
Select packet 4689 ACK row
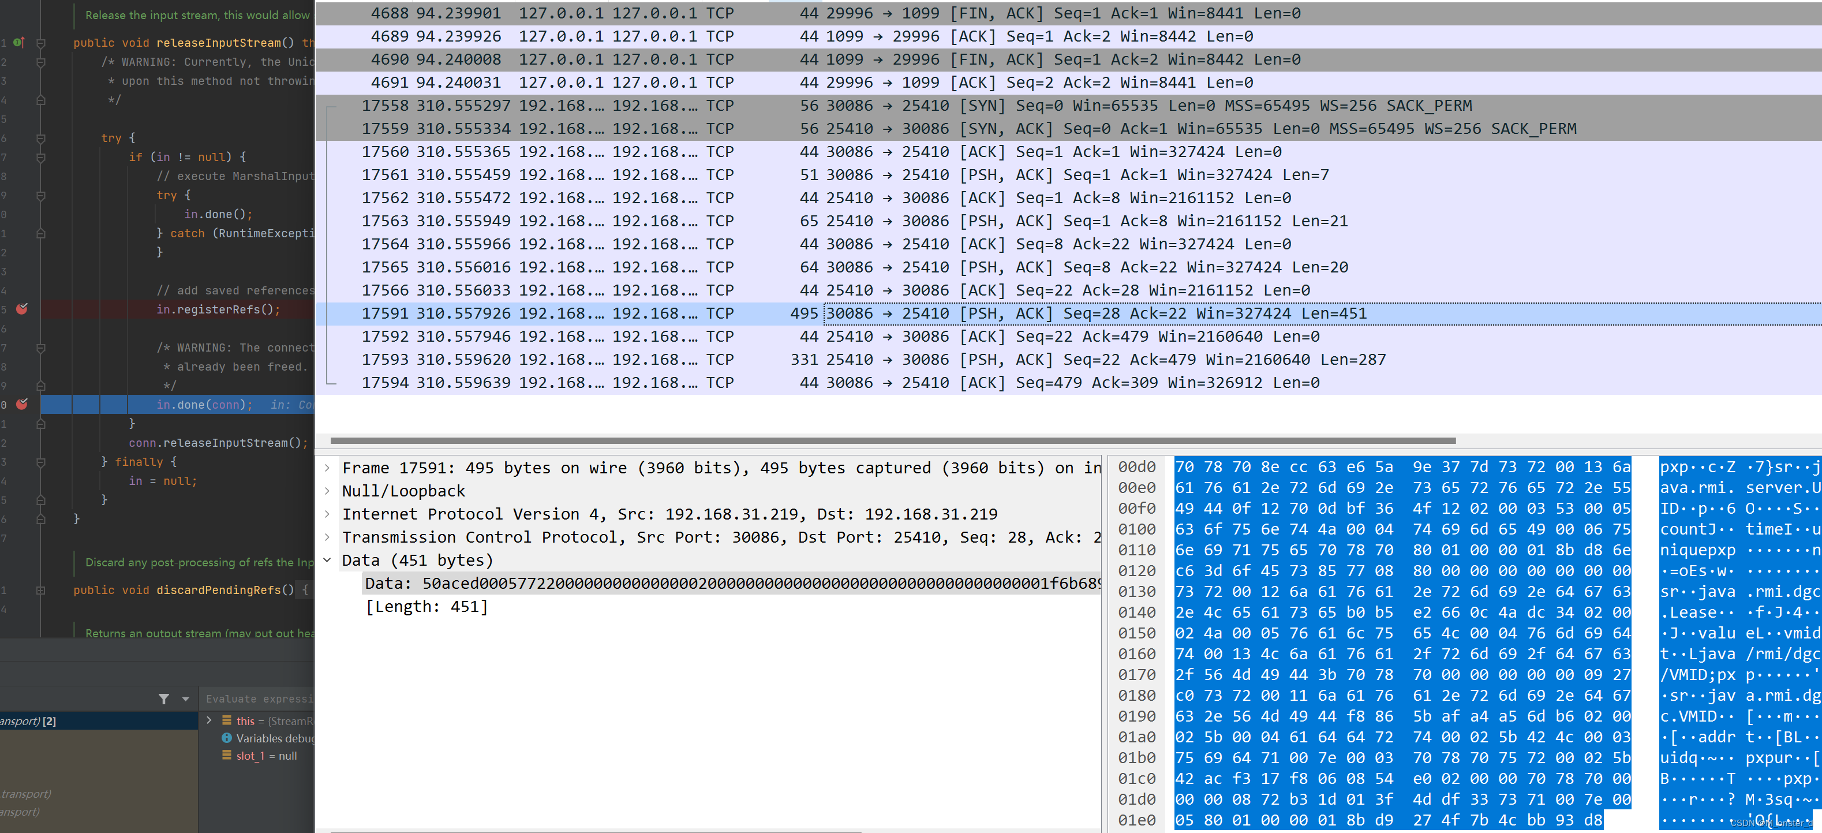1068,36
